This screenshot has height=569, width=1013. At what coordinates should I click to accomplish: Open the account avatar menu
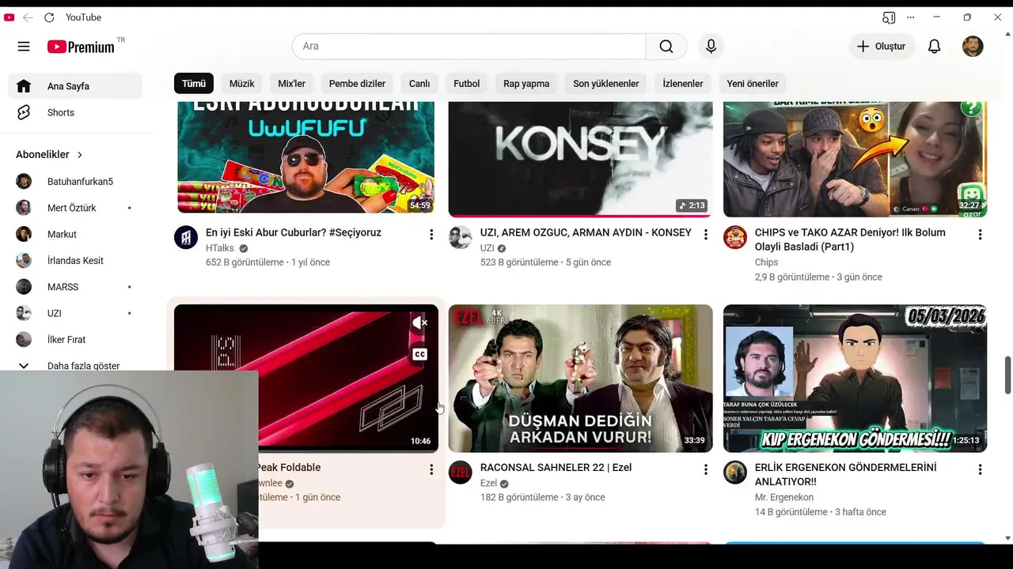point(973,47)
